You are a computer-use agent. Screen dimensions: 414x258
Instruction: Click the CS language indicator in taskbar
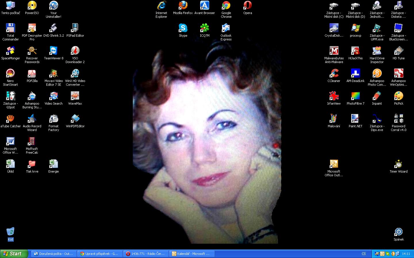(363, 254)
